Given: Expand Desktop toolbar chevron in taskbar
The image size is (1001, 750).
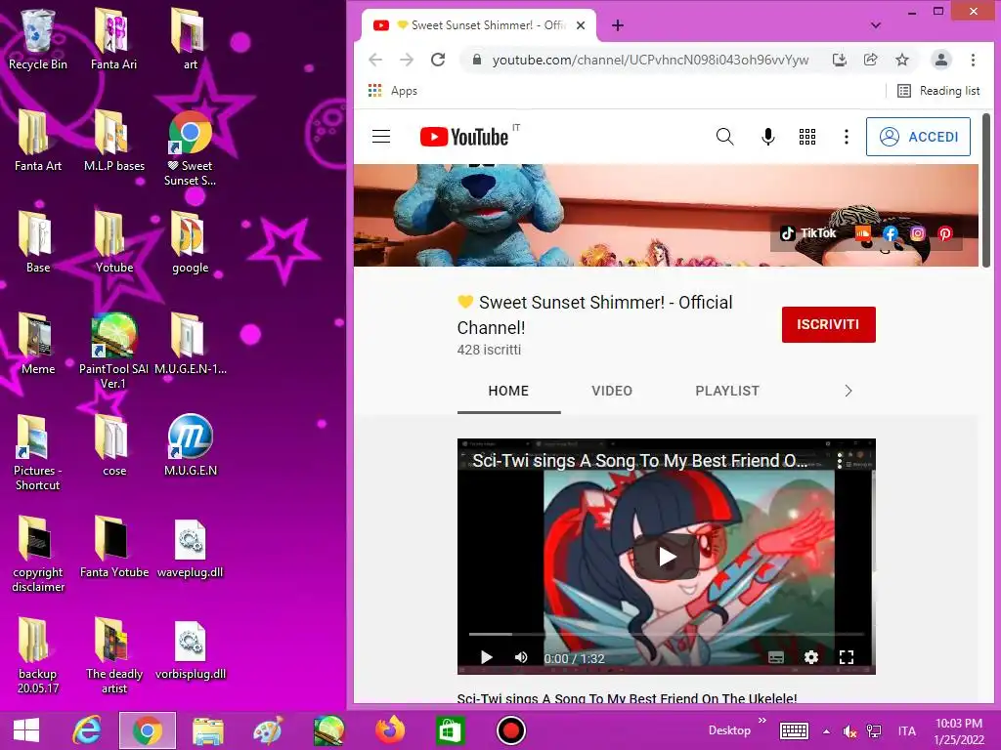Looking at the screenshot, I should pyautogui.click(x=762, y=721).
